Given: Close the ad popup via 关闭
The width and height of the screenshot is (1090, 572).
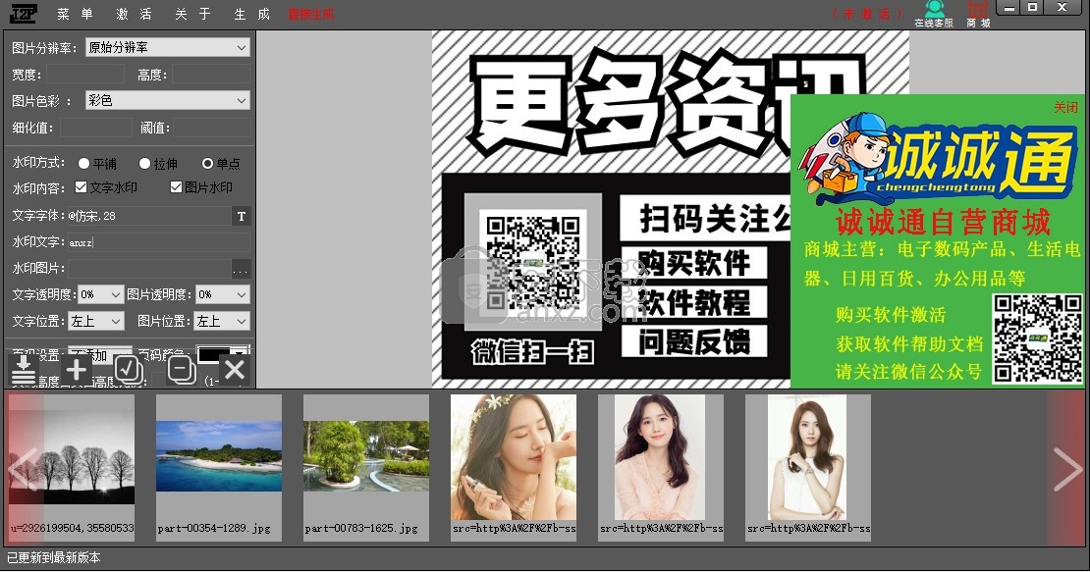Looking at the screenshot, I should click(x=1065, y=107).
